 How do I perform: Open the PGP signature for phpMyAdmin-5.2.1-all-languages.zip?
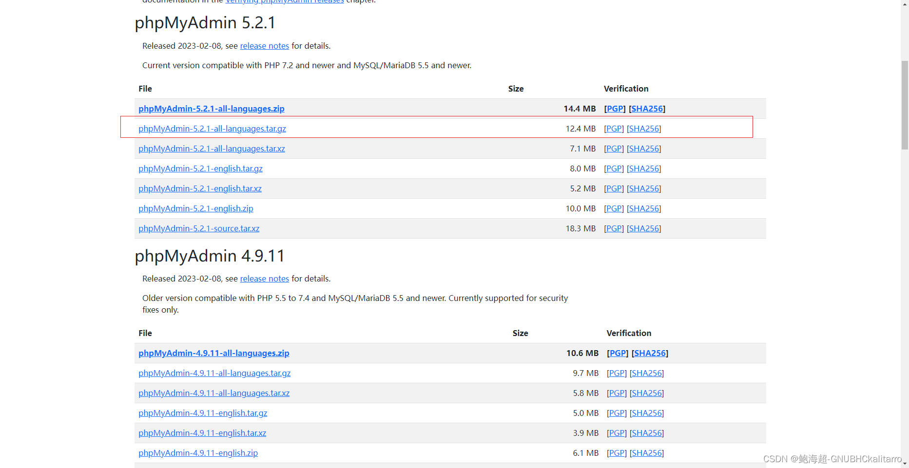(x=615, y=109)
